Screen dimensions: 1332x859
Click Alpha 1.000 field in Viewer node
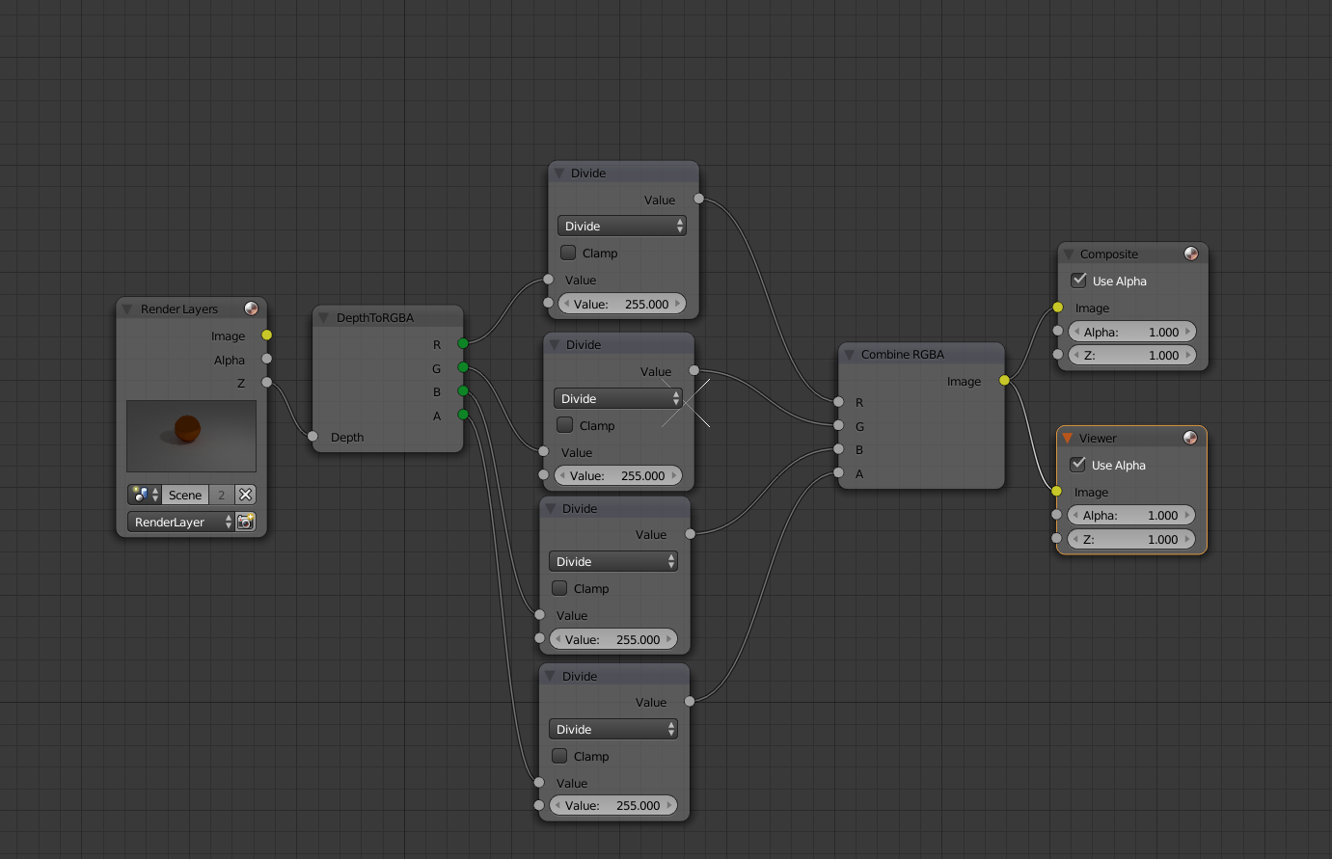(1131, 515)
